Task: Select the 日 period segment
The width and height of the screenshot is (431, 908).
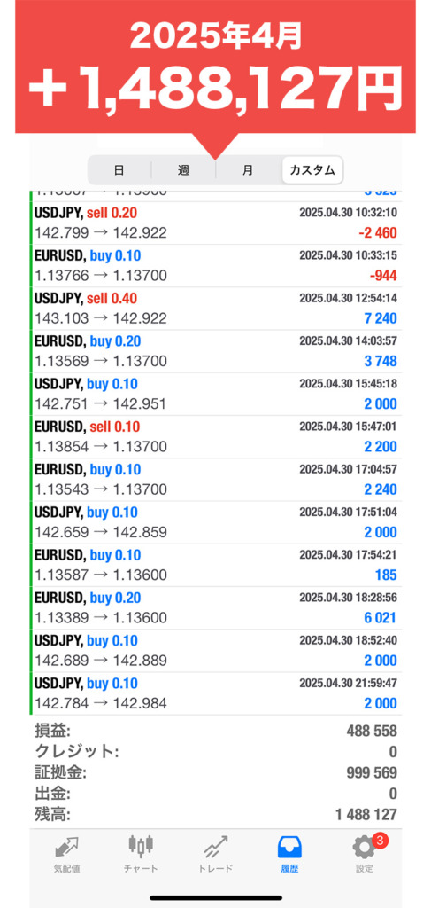Action: click(x=119, y=170)
